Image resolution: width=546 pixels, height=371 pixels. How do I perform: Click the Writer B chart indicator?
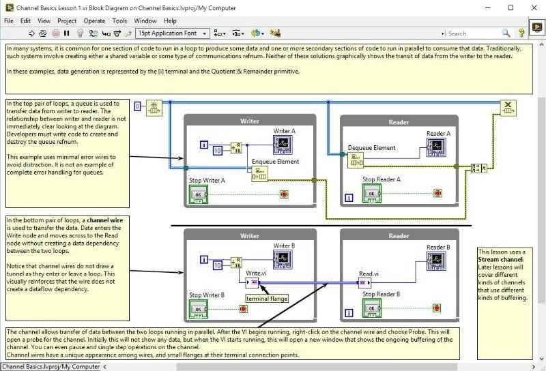coord(283,260)
